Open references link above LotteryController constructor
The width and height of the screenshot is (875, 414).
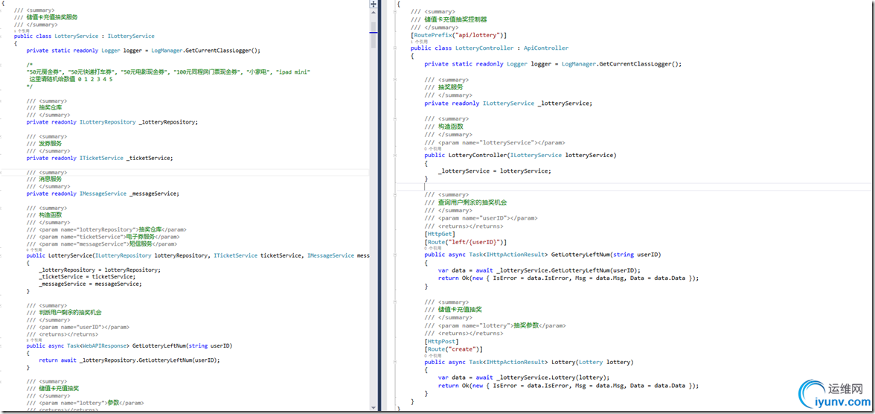click(x=432, y=149)
